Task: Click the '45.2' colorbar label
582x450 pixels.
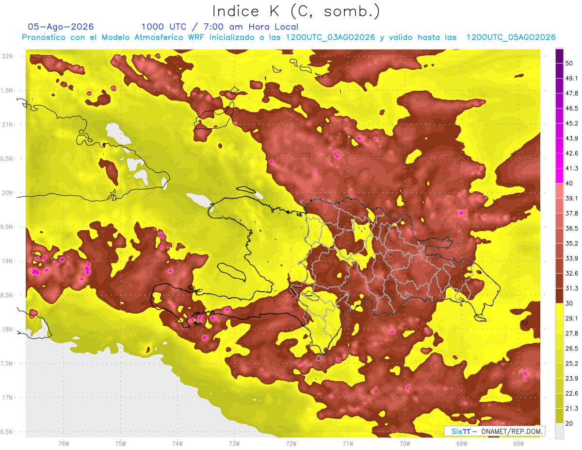Action: (x=572, y=123)
